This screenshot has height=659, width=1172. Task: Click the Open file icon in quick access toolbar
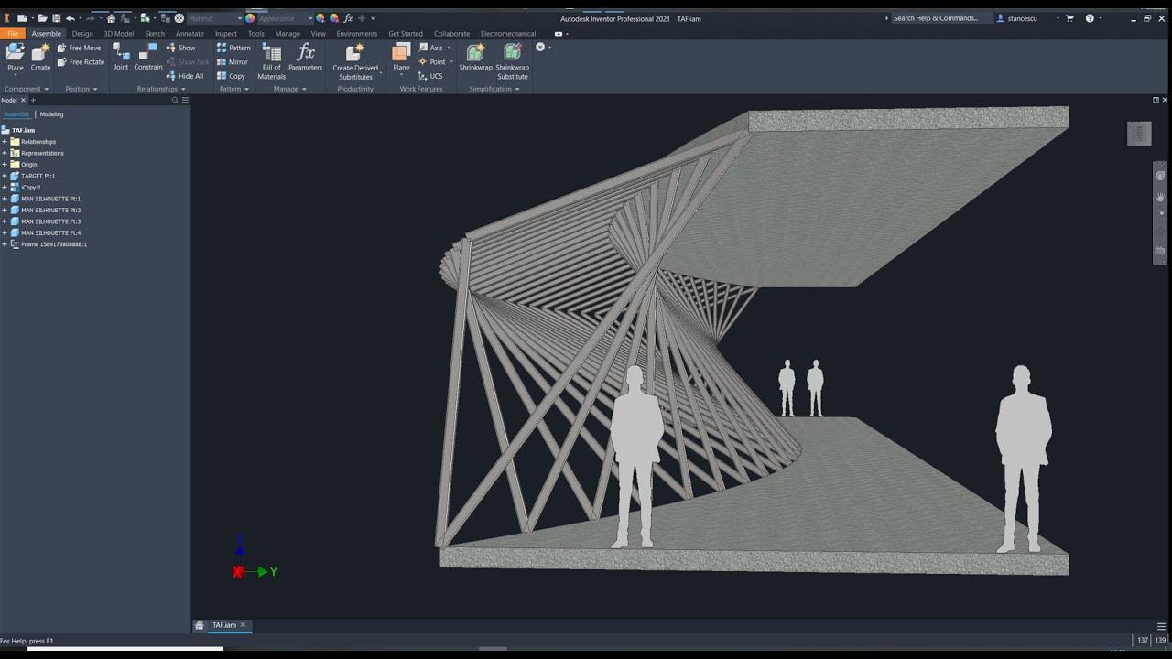(42, 18)
